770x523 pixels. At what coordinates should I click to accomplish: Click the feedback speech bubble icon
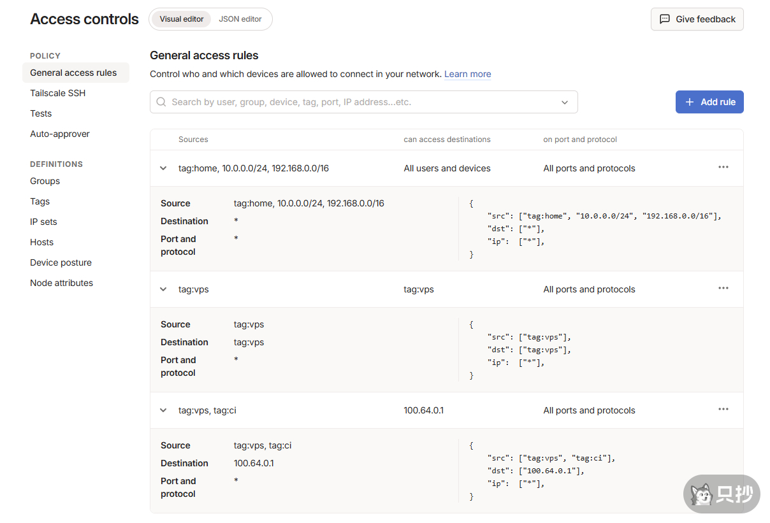coord(665,19)
